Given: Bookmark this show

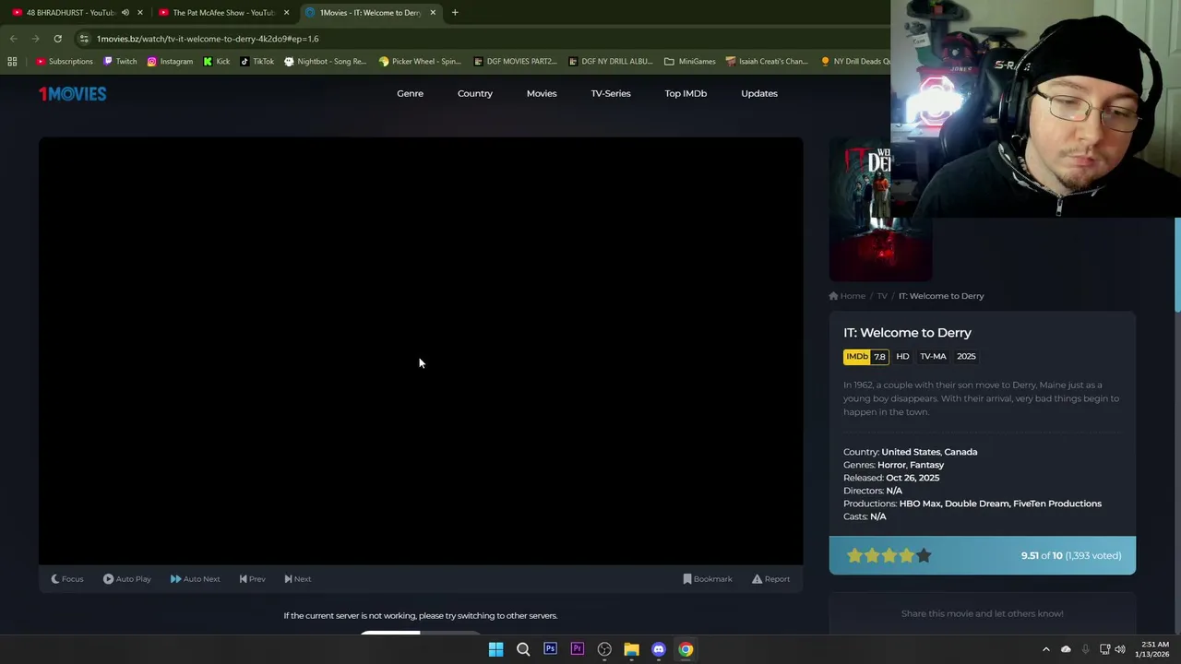Looking at the screenshot, I should [708, 579].
